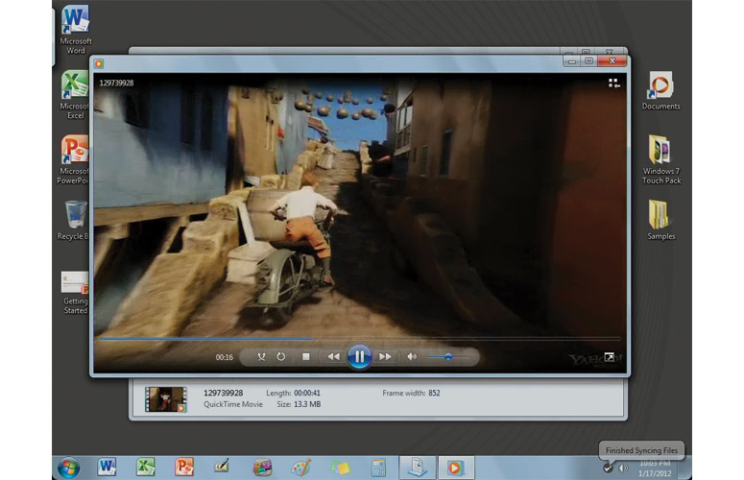Viewport: 744px width, 480px height.
Task: Open the Documents desktop shortcut
Action: tap(660, 90)
